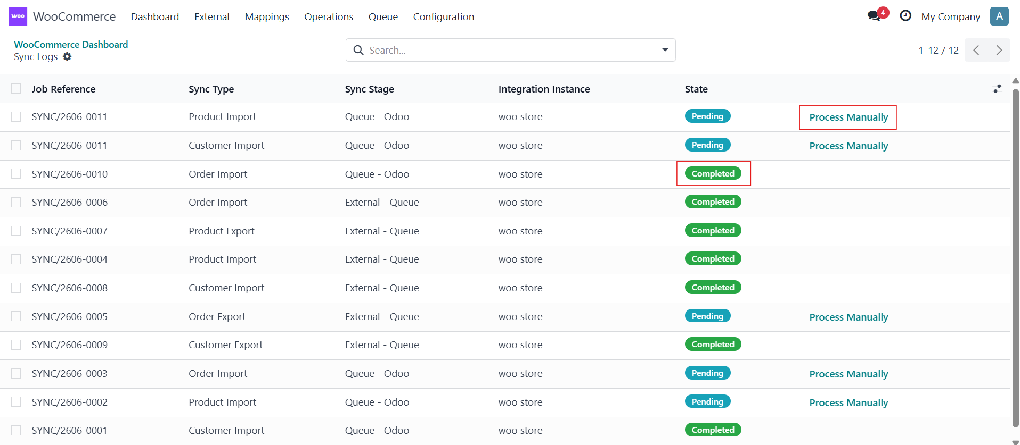The height and width of the screenshot is (445, 1020).
Task: Select checkbox for SYNC/2606-0006
Action: (16, 202)
